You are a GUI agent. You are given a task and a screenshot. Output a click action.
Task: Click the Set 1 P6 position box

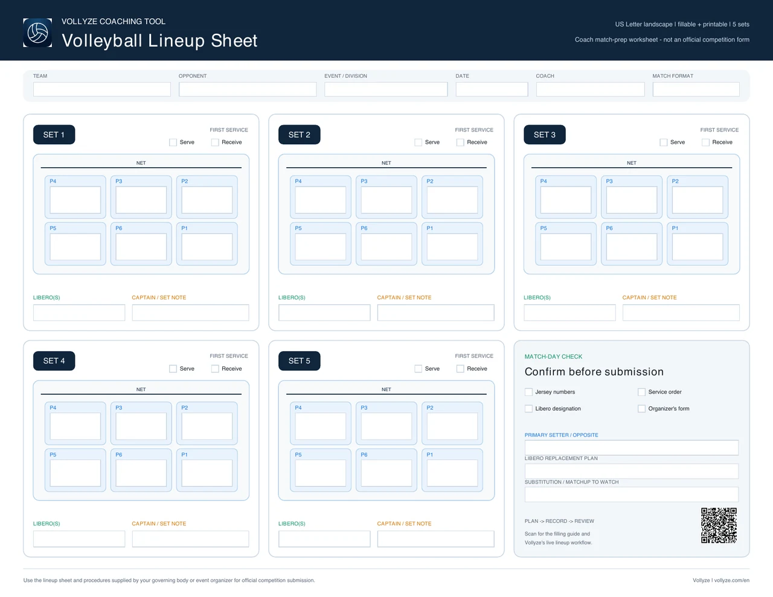(x=141, y=247)
